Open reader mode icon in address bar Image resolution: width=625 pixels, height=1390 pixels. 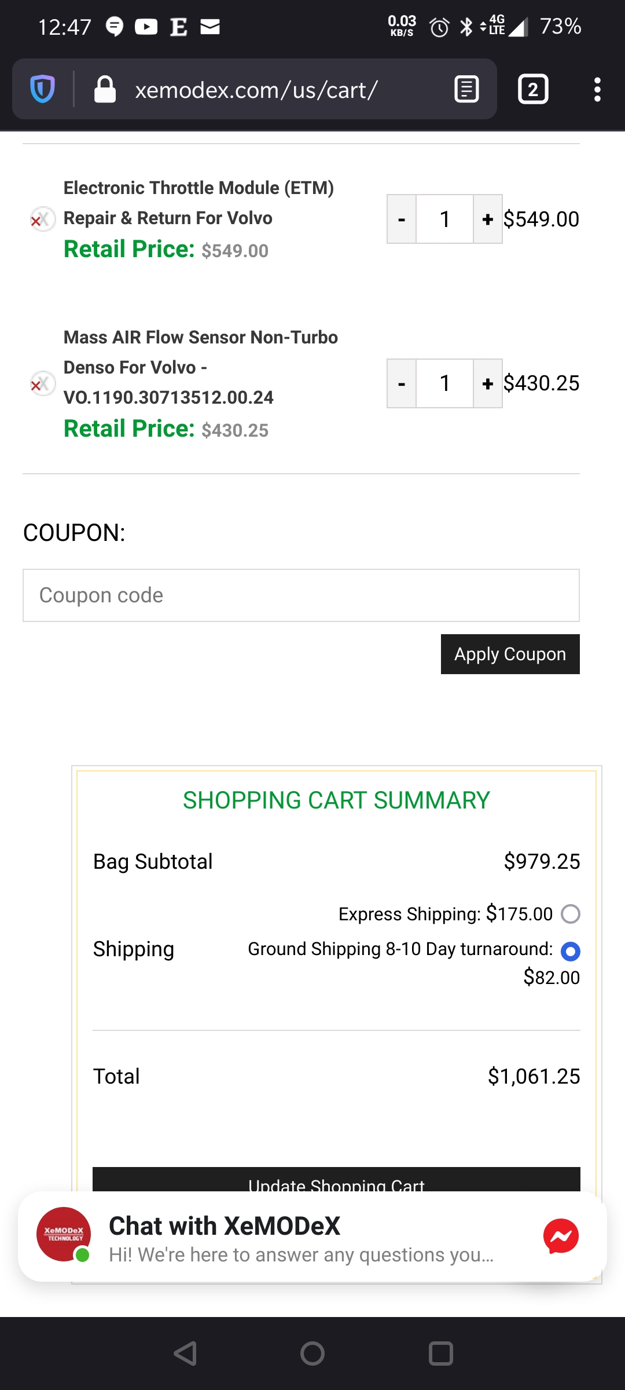466,89
